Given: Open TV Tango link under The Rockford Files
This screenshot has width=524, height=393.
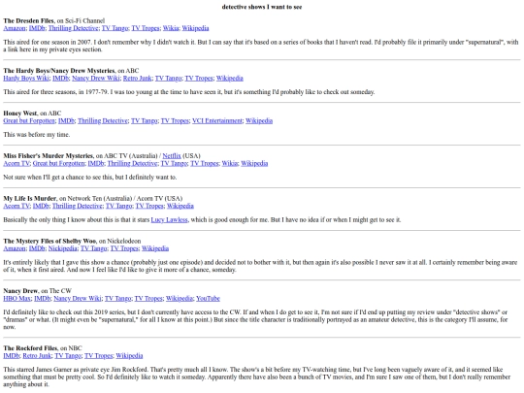Looking at the screenshot, I should click(68, 356).
